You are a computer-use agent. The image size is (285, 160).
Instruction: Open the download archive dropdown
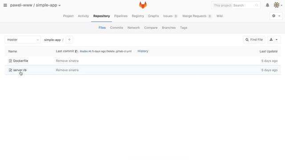point(274,40)
